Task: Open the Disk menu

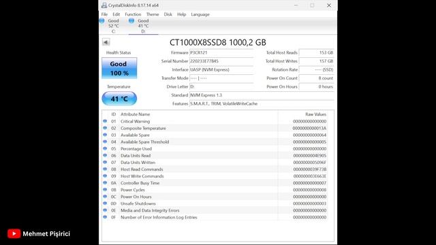Action: pos(168,14)
